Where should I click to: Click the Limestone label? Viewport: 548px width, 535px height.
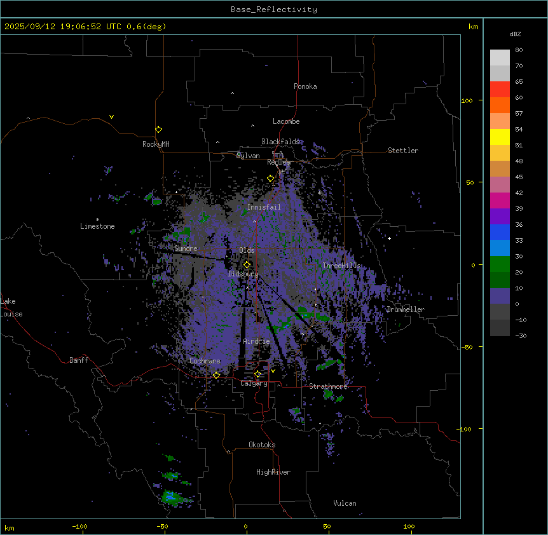tap(97, 226)
